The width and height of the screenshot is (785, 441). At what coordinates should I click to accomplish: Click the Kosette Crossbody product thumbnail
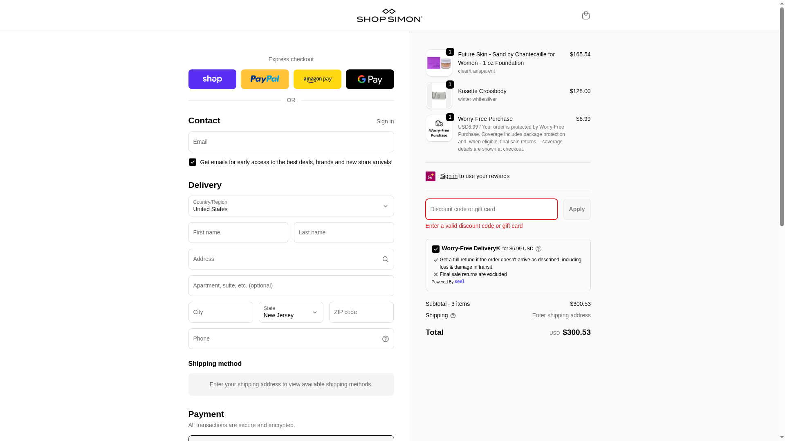pos(439,96)
